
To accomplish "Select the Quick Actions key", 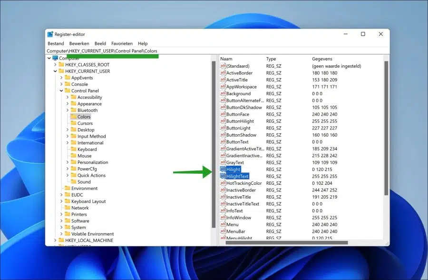I will (x=91, y=175).
